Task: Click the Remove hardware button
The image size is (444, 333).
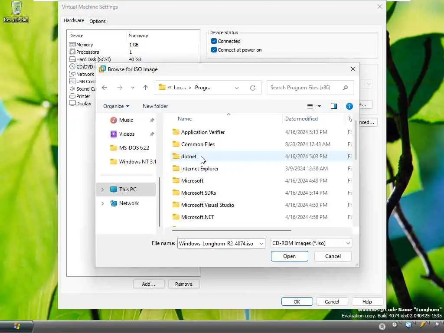Action: pyautogui.click(x=184, y=284)
